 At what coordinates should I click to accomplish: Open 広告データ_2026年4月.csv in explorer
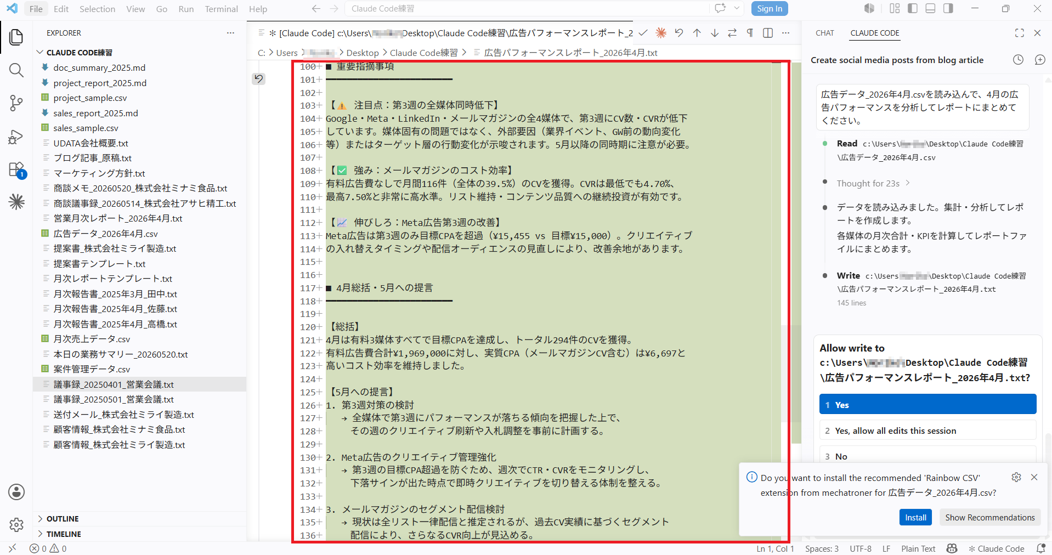click(x=105, y=234)
